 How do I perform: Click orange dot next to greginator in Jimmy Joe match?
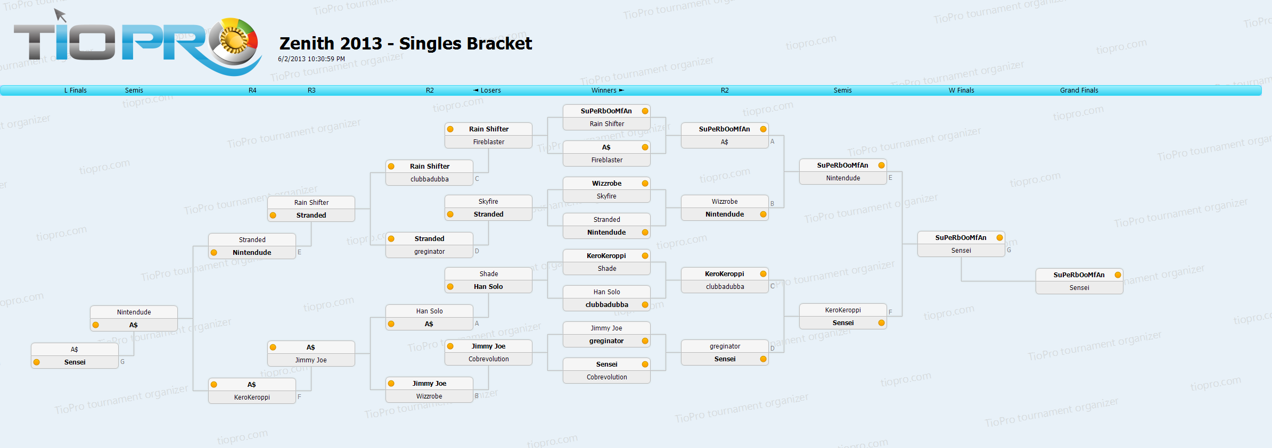(x=645, y=341)
